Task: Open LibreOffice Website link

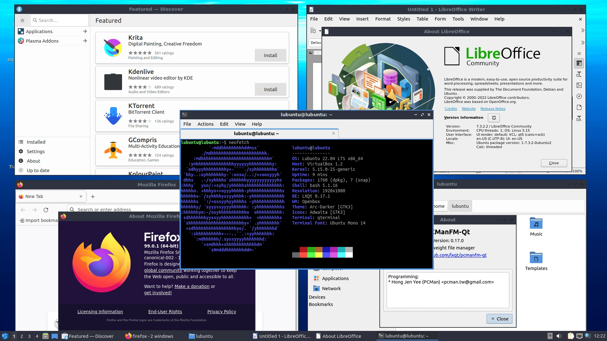Action: 469,109
